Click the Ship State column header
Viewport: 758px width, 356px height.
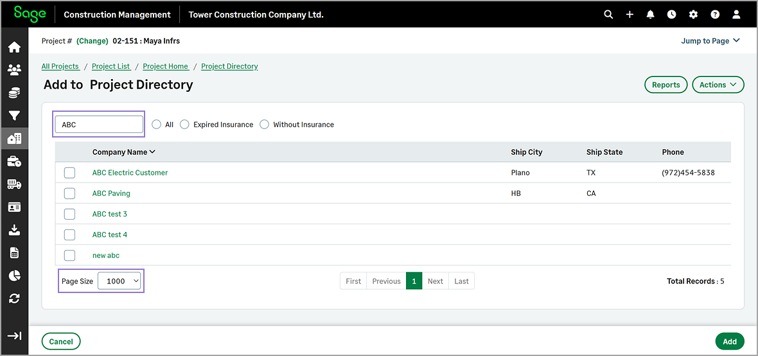pyautogui.click(x=604, y=152)
